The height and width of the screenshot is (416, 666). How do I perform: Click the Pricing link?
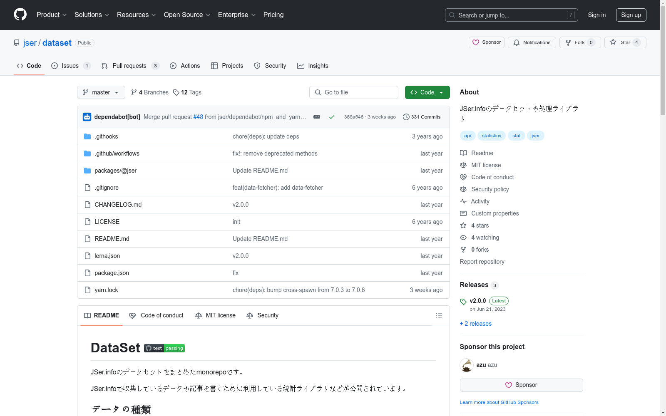273,15
